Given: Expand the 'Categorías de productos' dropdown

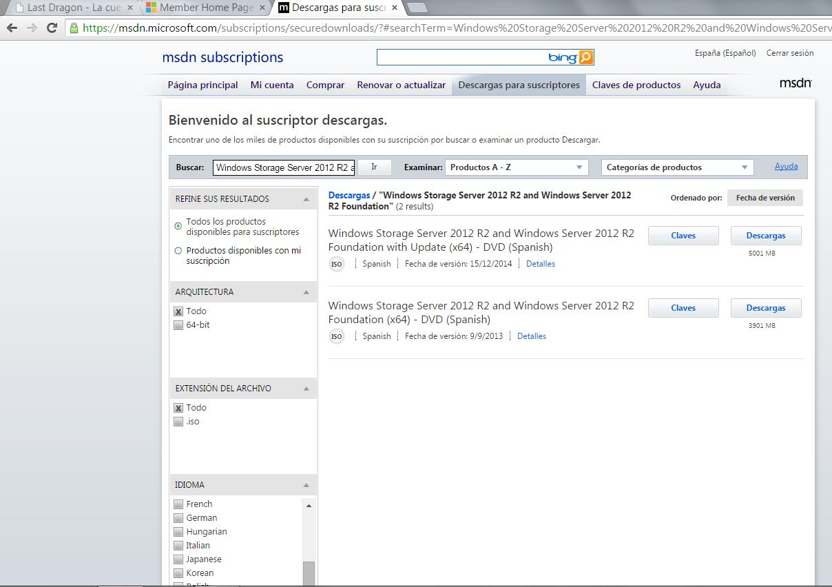Looking at the screenshot, I should pyautogui.click(x=677, y=167).
